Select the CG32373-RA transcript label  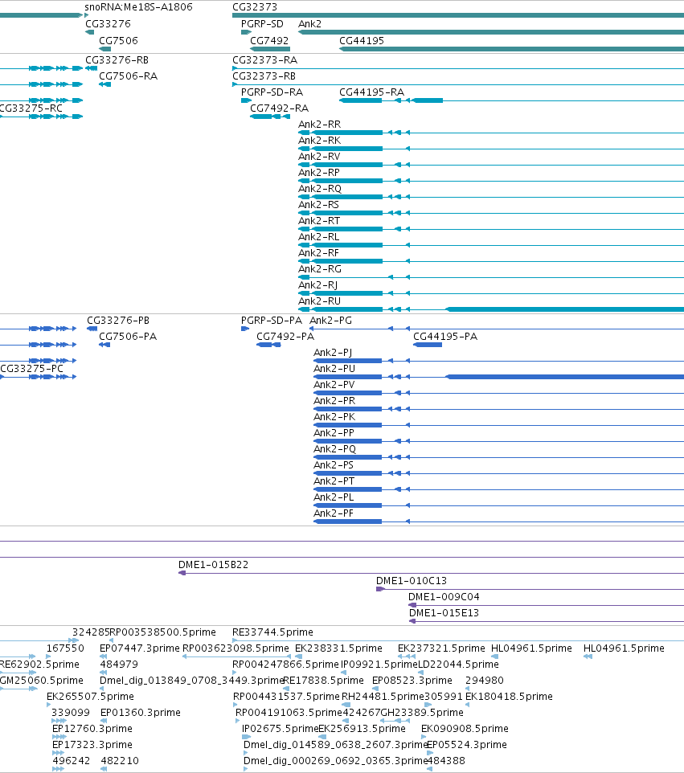point(264,60)
